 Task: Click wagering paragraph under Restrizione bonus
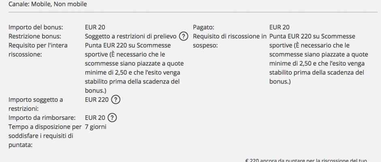[135, 68]
